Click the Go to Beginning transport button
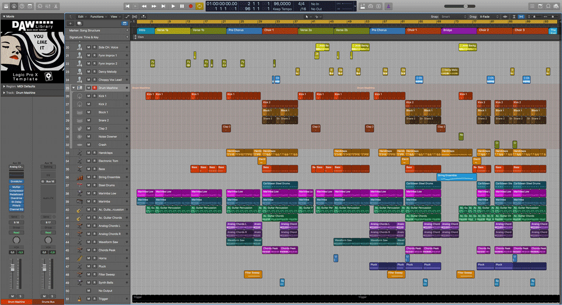This screenshot has width=562, height=305. pos(127,6)
